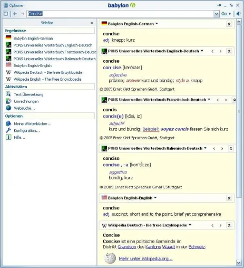Click the speaker pronunciation icon
This screenshot has height=268, width=244.
[x=239, y=14]
